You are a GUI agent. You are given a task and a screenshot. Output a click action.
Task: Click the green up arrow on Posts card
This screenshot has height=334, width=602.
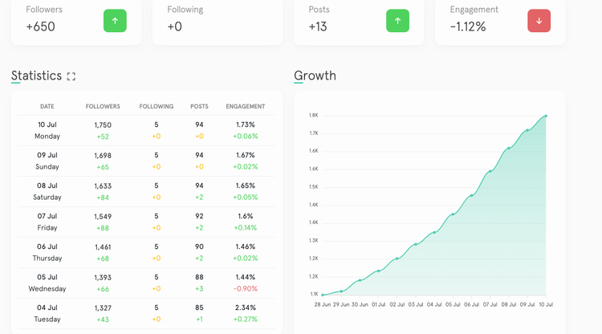pyautogui.click(x=397, y=21)
